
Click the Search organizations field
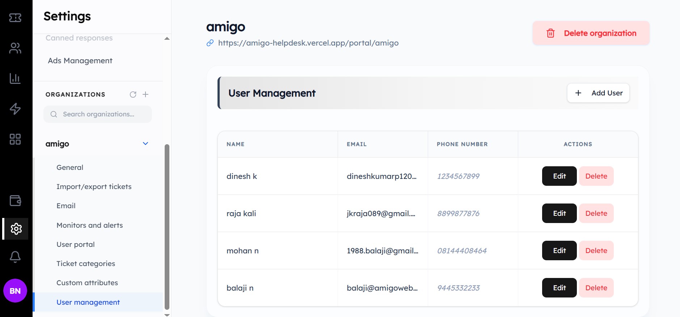(98, 114)
